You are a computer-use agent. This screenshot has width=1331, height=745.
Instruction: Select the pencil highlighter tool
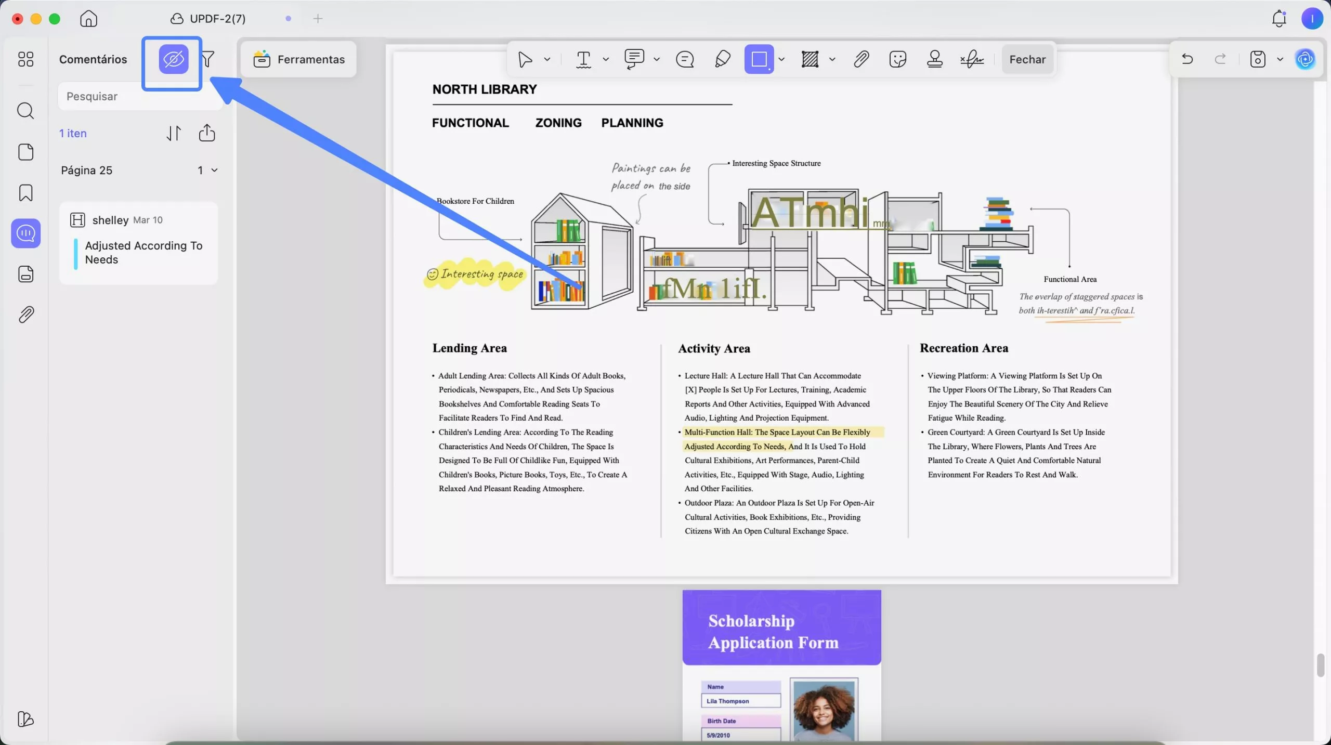tap(723, 59)
